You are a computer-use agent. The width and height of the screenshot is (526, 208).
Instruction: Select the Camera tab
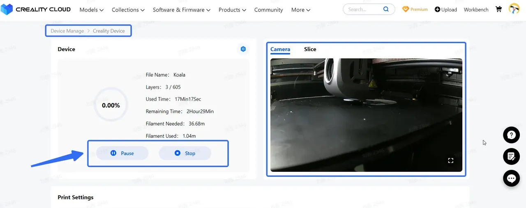pyautogui.click(x=280, y=49)
